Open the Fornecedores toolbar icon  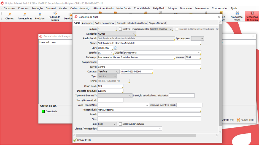click(25, 16)
